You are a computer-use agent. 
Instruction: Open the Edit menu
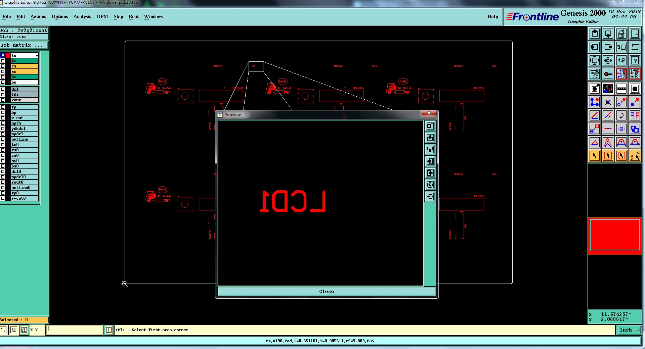pos(21,17)
